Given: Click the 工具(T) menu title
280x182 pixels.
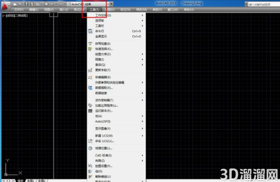Looking at the screenshot, I should pyautogui.click(x=94, y=9).
